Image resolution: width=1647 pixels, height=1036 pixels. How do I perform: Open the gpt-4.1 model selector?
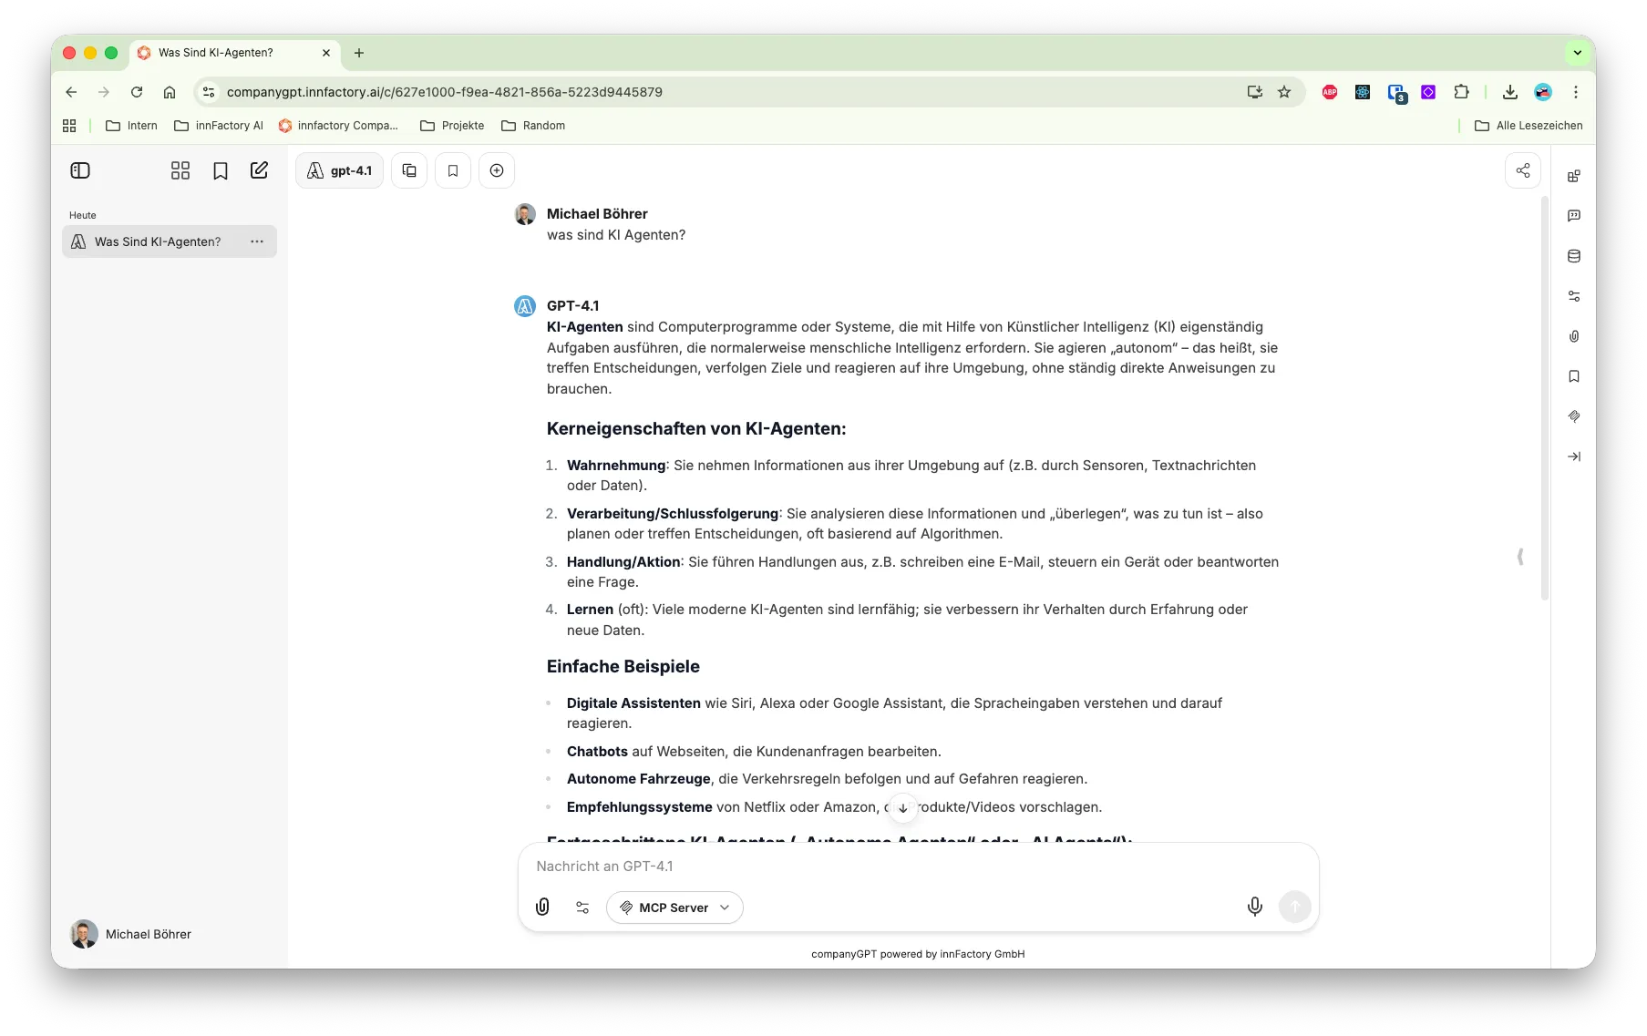pyautogui.click(x=339, y=170)
